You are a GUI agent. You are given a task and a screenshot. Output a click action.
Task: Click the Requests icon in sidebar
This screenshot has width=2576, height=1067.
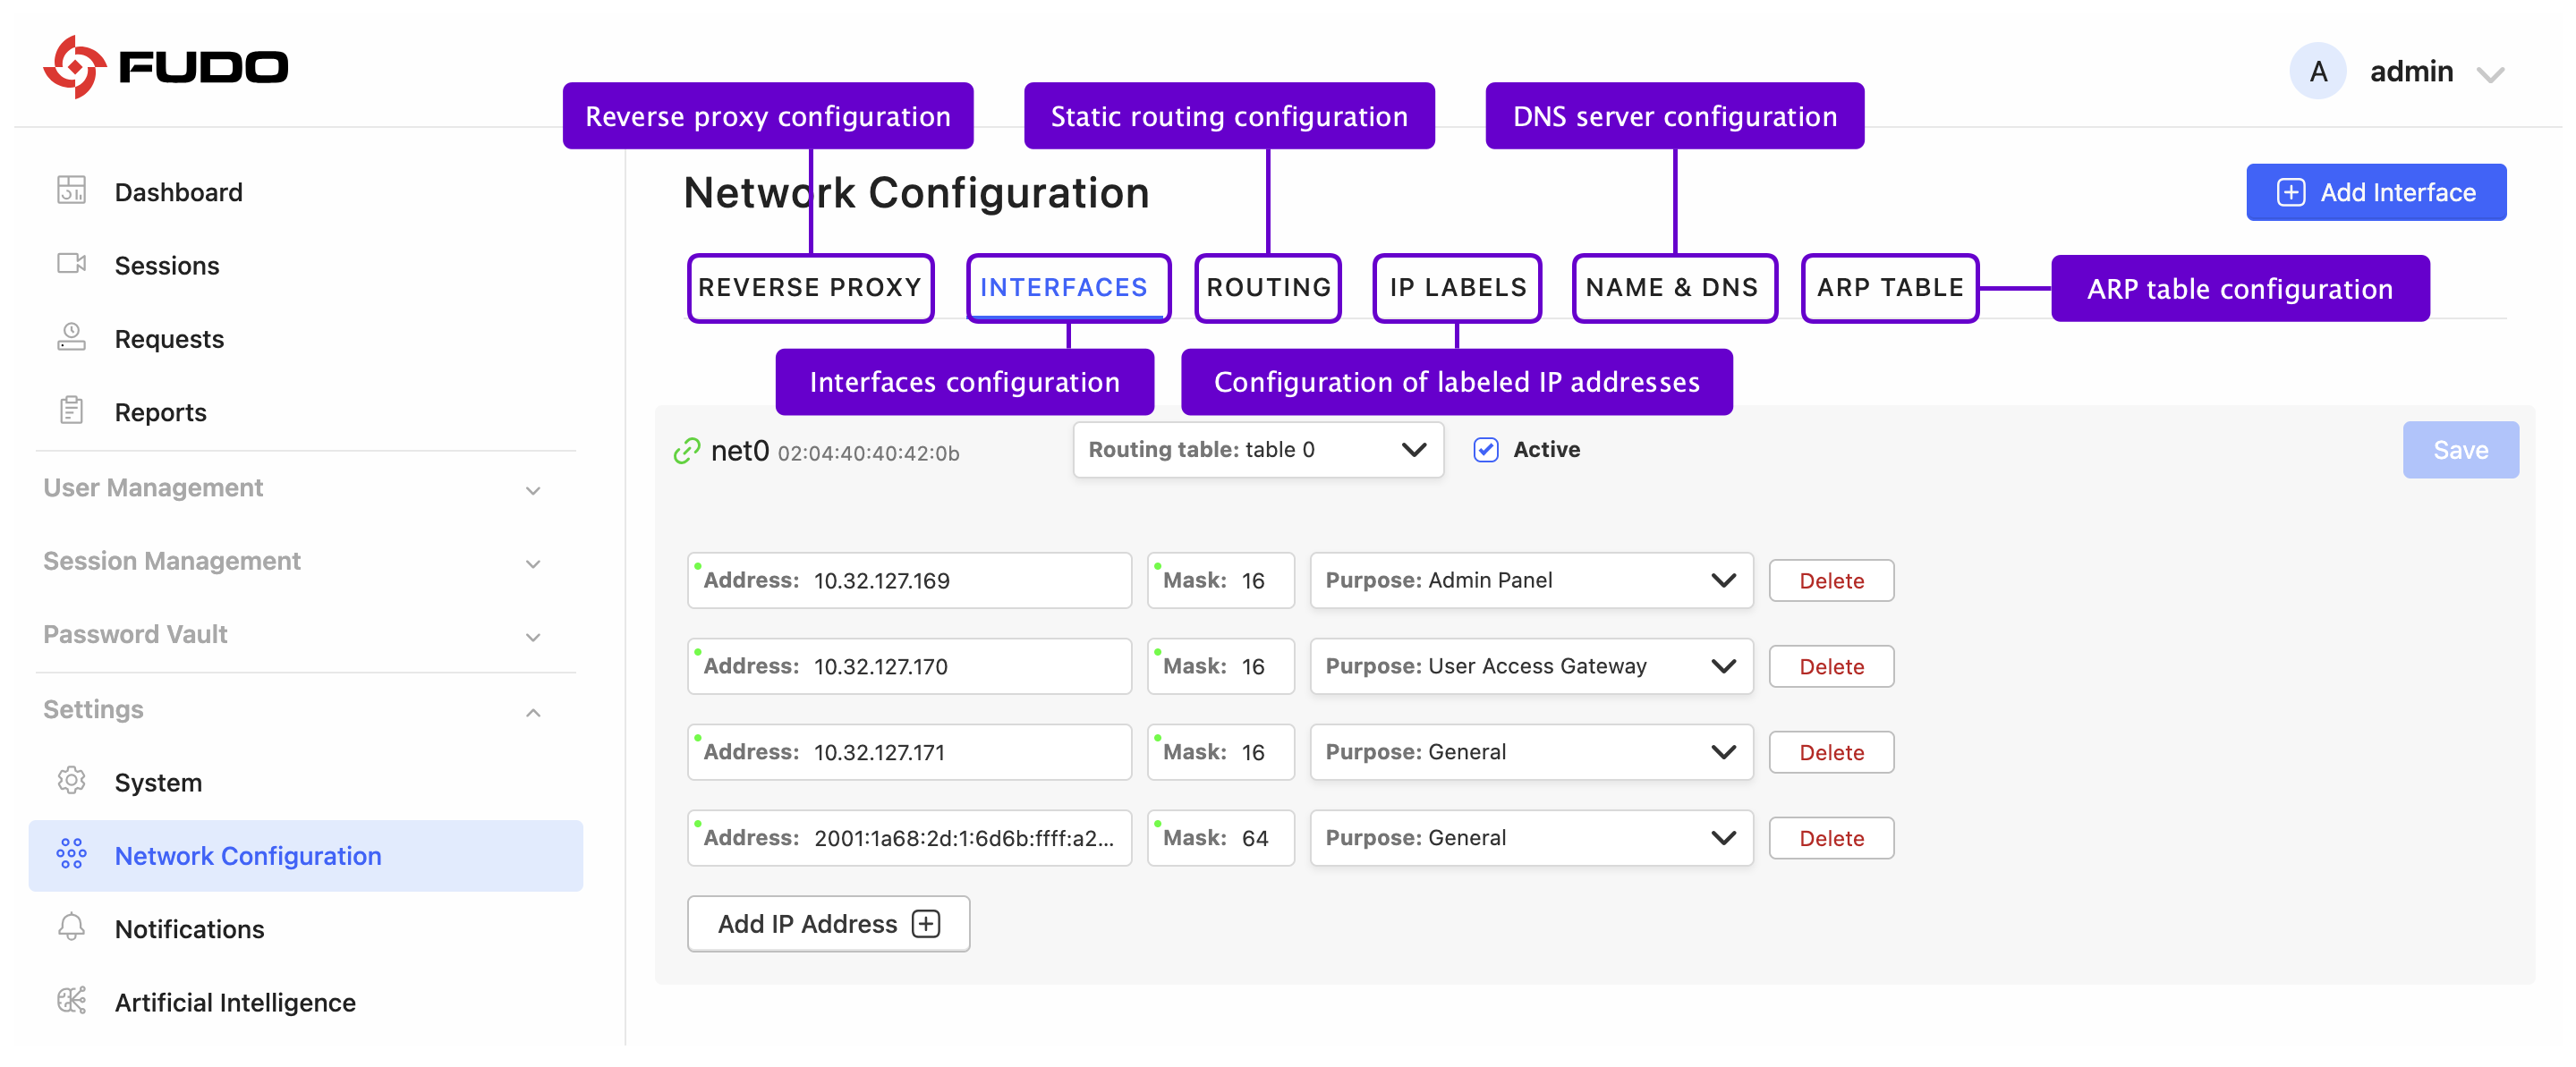pyautogui.click(x=71, y=337)
